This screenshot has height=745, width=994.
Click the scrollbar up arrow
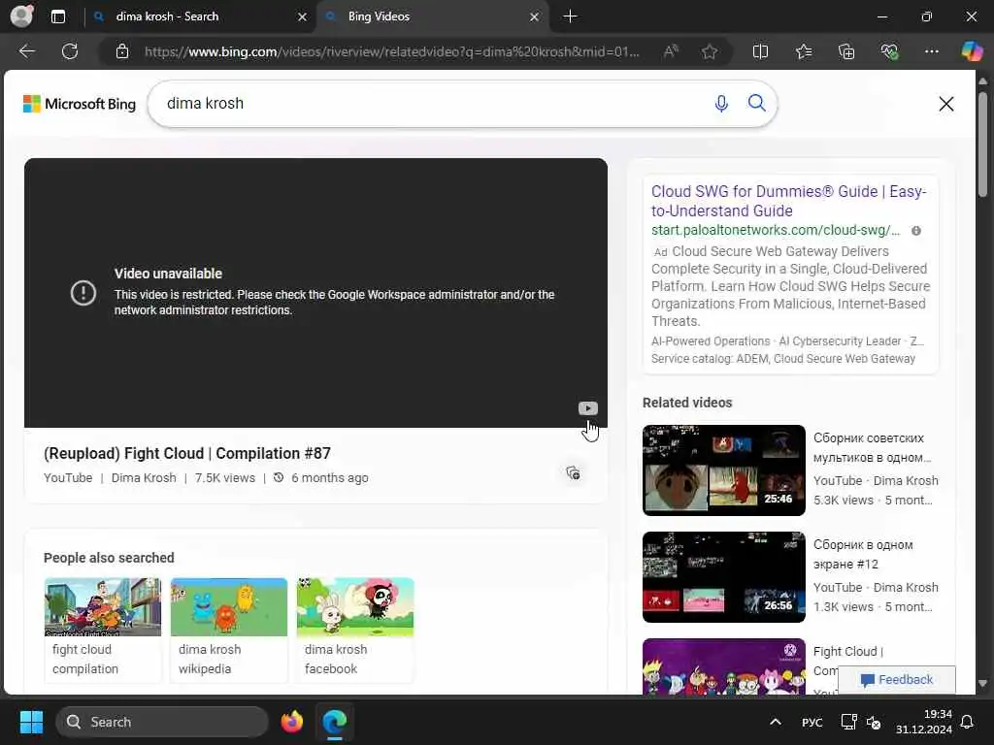982,81
